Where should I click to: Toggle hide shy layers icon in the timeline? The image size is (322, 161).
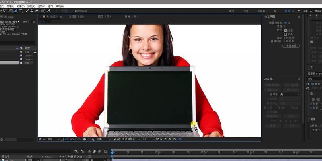[89, 151]
